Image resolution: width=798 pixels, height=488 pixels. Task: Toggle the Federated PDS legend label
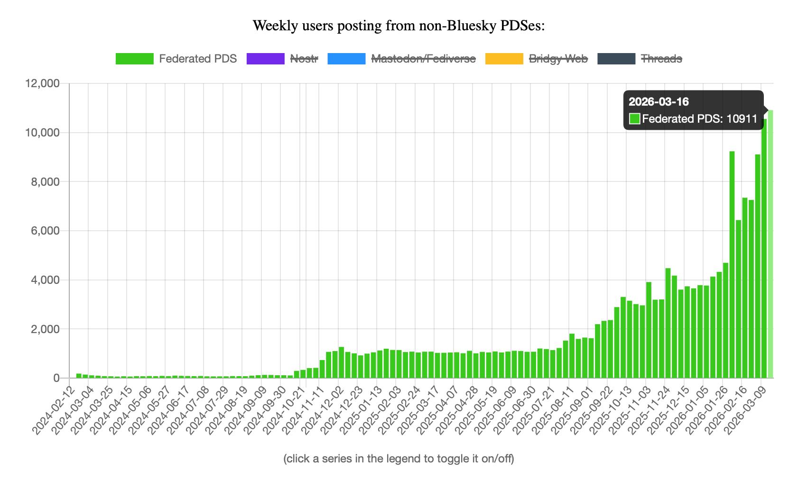coord(198,59)
